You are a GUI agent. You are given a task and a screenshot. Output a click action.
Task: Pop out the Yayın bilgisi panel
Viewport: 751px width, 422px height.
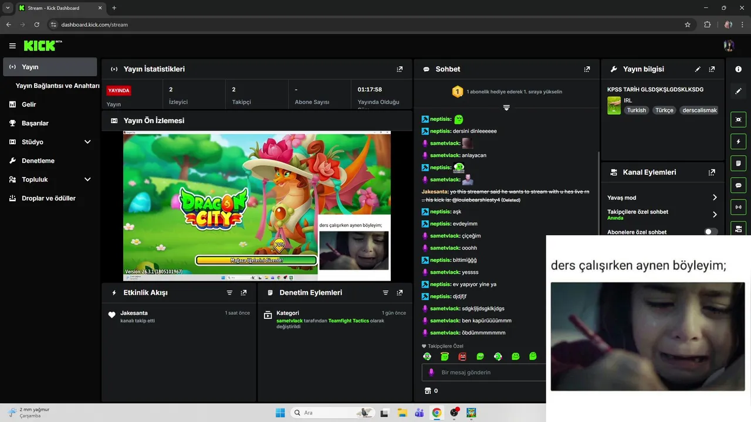click(x=712, y=69)
